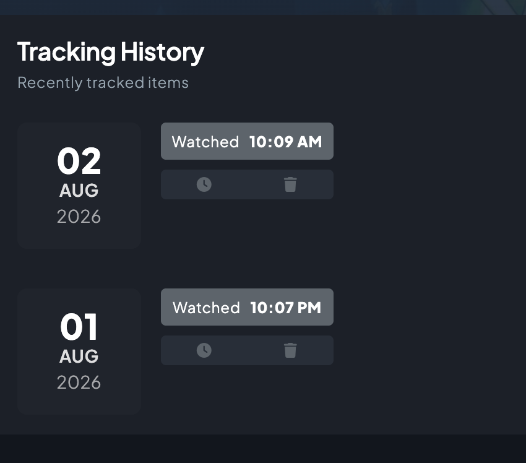Open clock icon on the 01 Aug entry

204,350
